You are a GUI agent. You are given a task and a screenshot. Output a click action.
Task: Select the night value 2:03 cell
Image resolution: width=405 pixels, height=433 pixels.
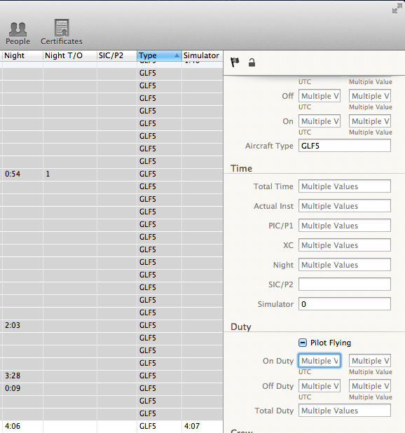[x=22, y=325]
